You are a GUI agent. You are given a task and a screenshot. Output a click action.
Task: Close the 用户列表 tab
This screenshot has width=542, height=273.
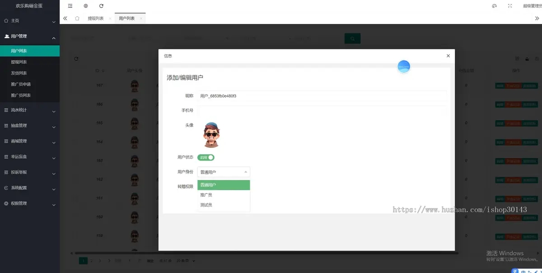click(141, 19)
